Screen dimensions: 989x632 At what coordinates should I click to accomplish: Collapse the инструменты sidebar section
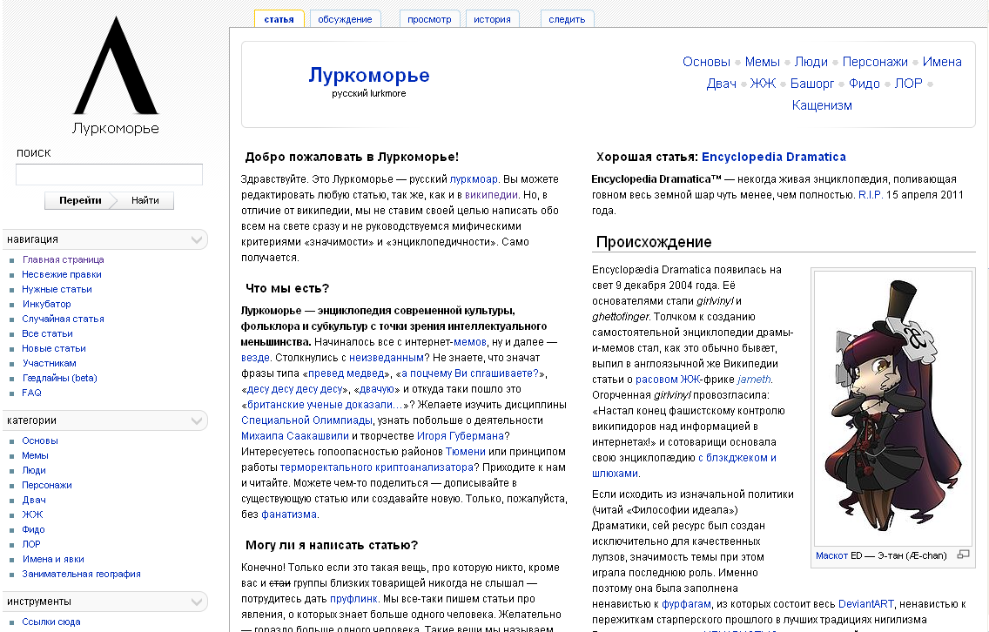(197, 602)
